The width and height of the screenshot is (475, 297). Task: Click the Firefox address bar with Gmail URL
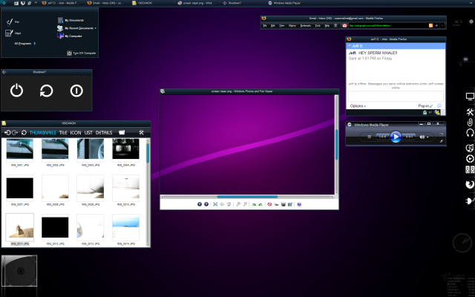387,26
